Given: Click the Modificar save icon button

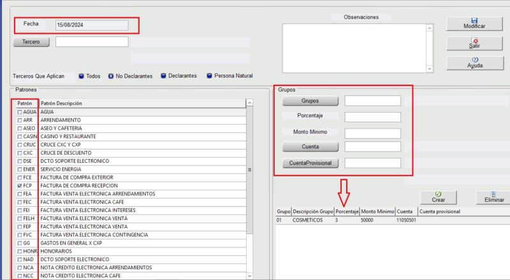Looking at the screenshot, I should tap(474, 23).
